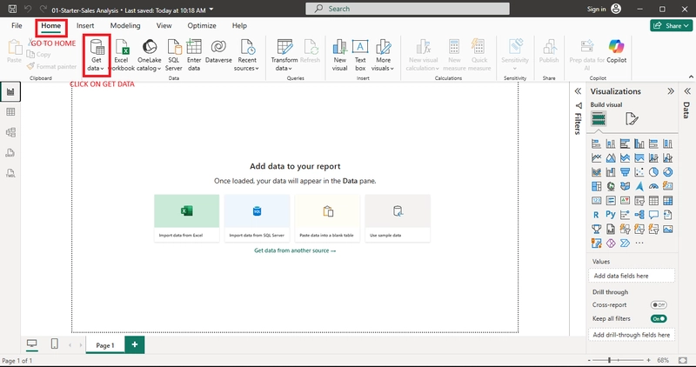Add a new page with plus button
The image size is (696, 367).
pyautogui.click(x=135, y=344)
